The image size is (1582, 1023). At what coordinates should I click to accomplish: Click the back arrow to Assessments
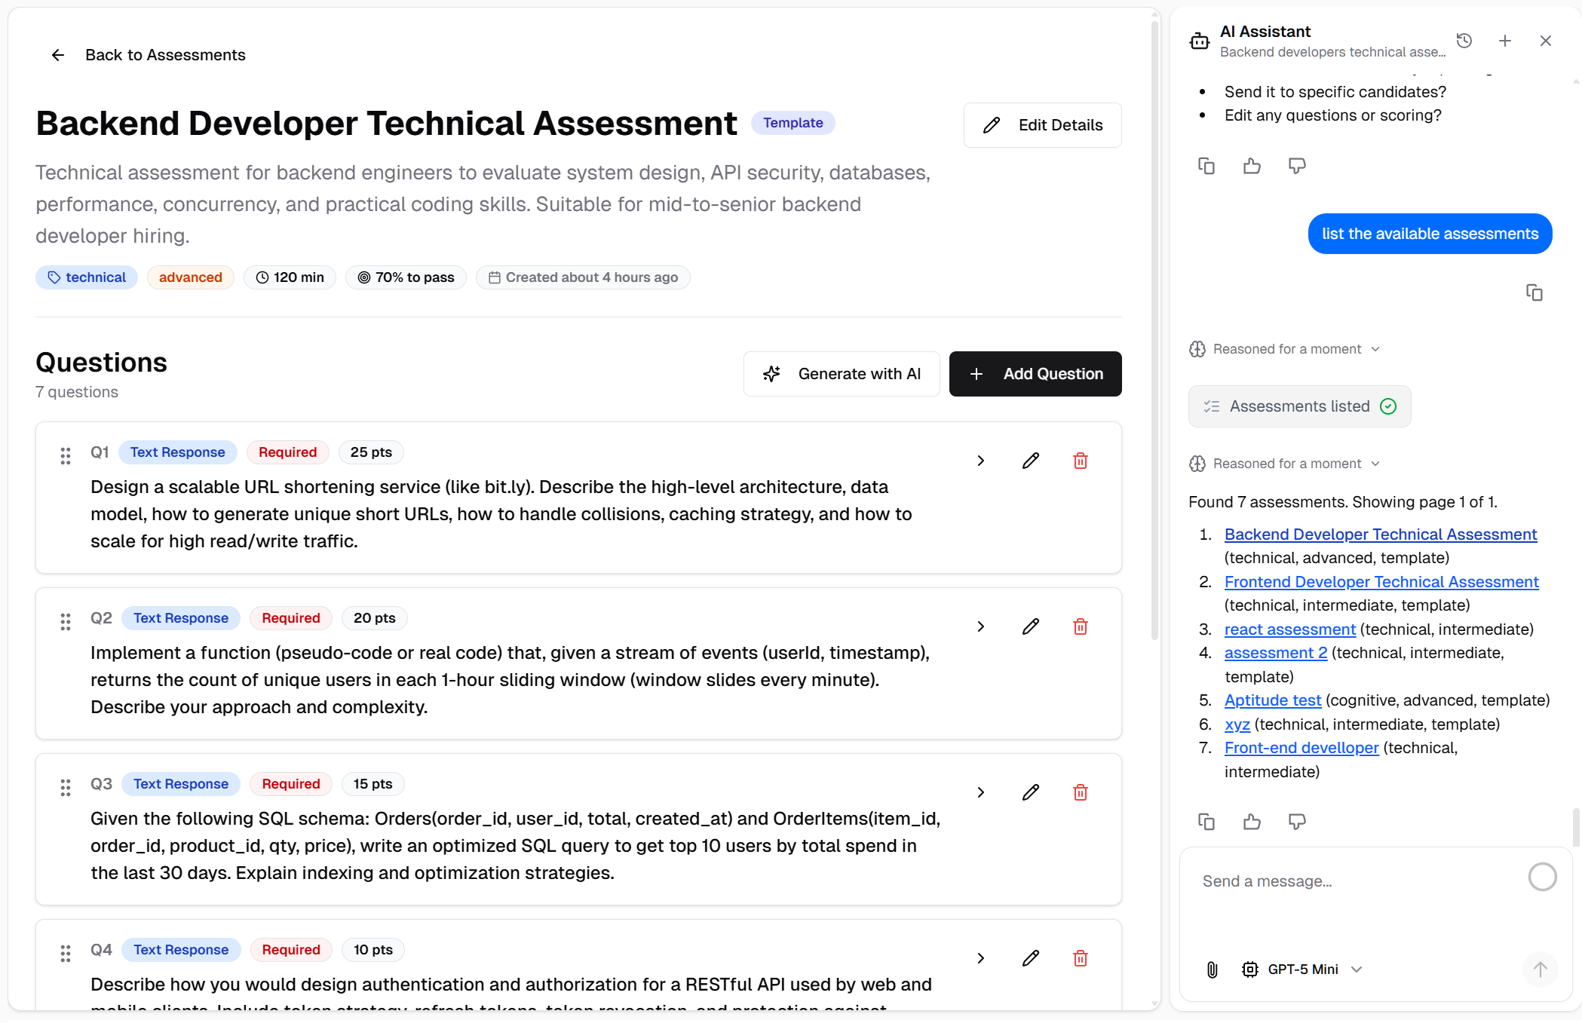pos(58,55)
